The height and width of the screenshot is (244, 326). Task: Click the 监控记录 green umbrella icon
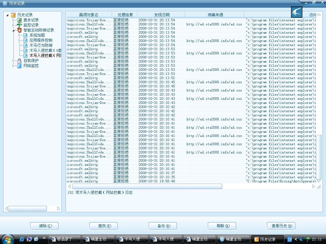[x=19, y=25]
